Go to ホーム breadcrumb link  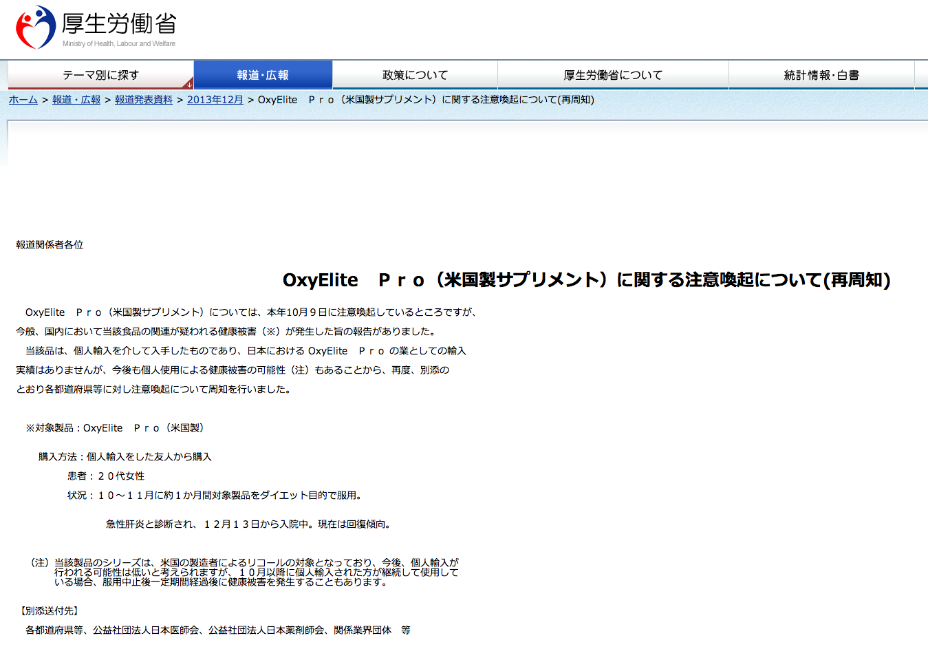[23, 100]
